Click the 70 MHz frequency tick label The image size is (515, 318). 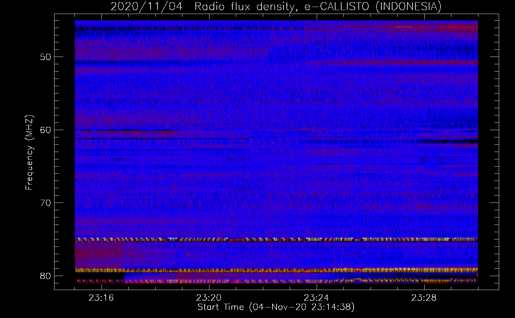point(46,203)
